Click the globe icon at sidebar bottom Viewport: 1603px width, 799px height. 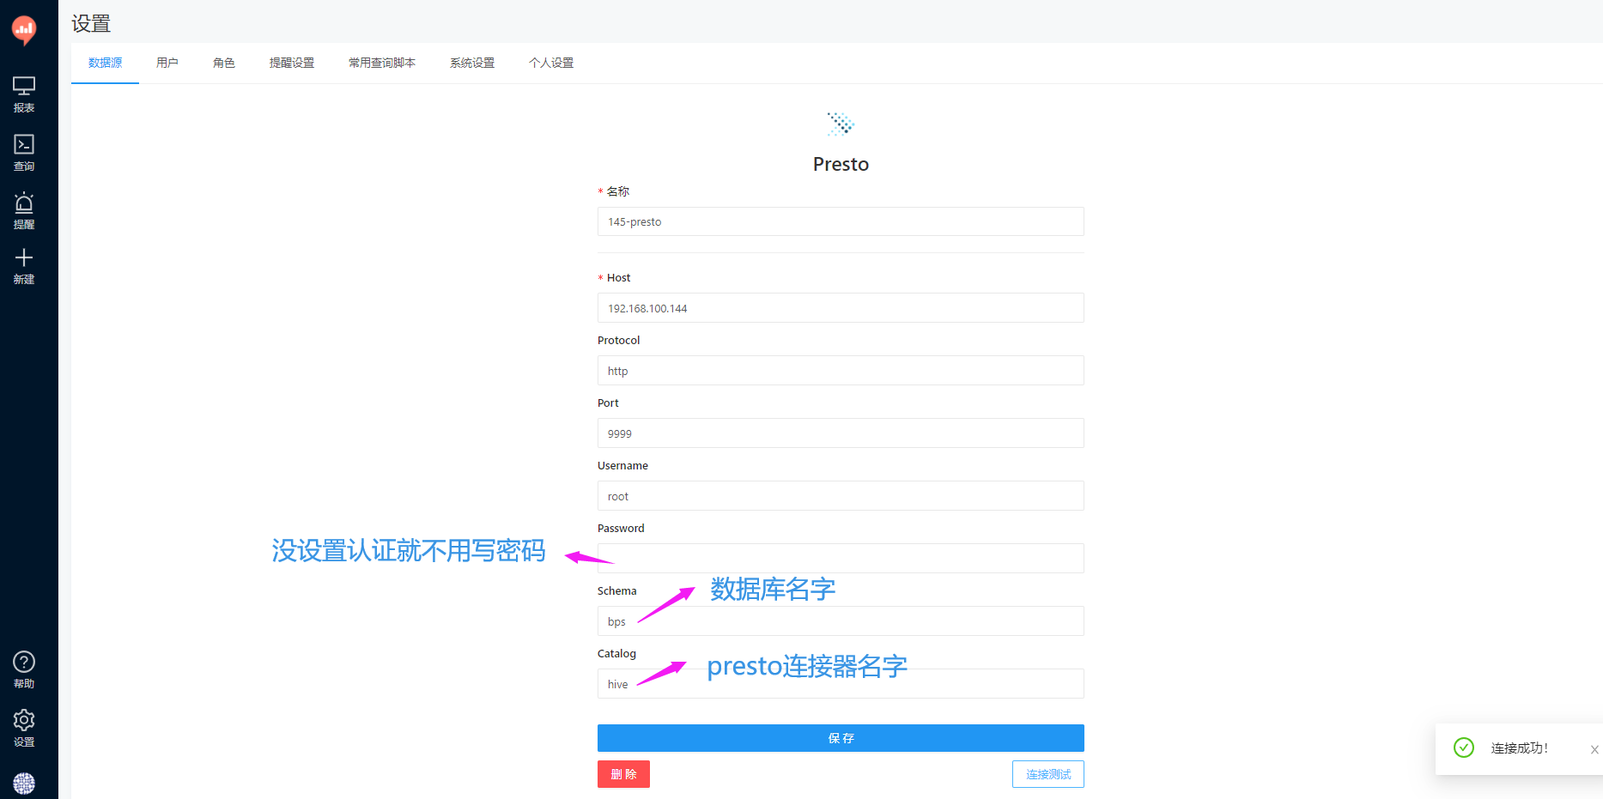(24, 783)
